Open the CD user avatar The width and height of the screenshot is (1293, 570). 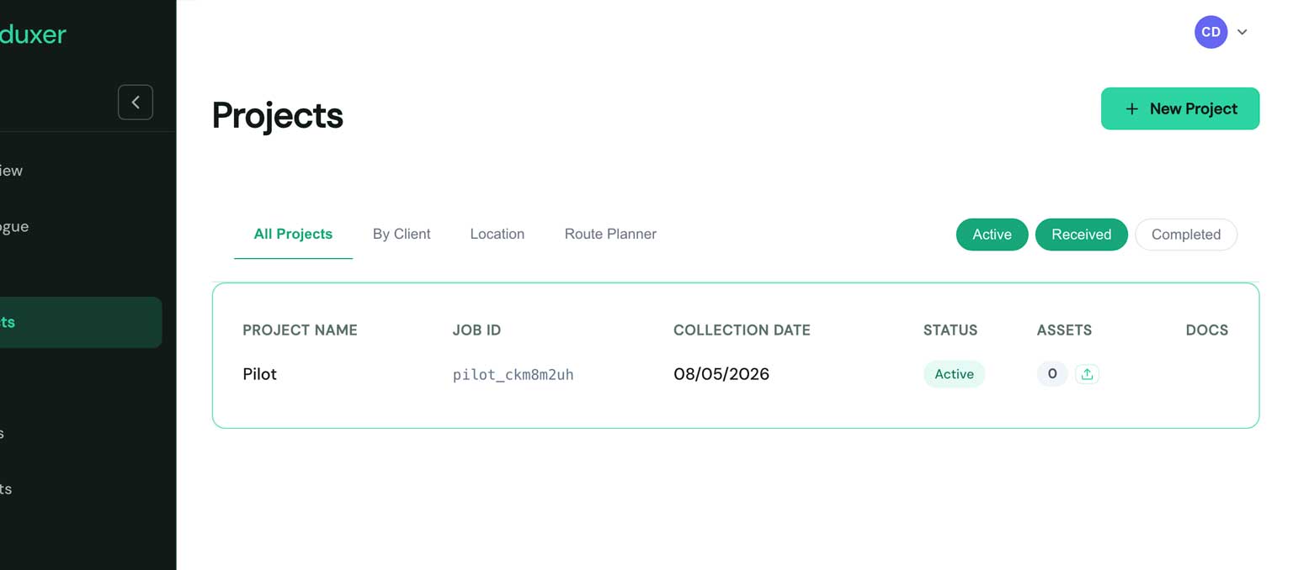[1211, 32]
